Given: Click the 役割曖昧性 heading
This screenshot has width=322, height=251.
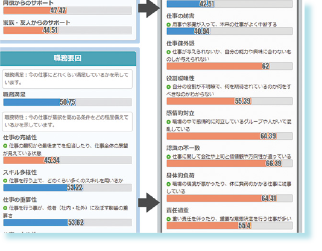Looking at the screenshot, I should point(180,78).
